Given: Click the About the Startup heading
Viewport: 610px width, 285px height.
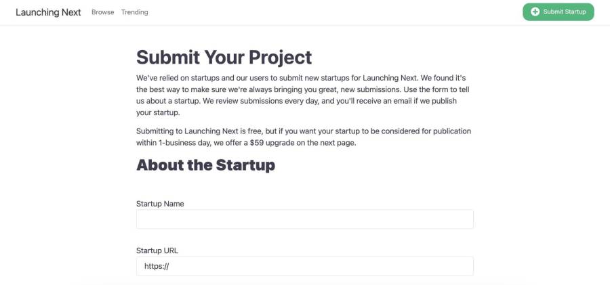Looking at the screenshot, I should (205, 165).
